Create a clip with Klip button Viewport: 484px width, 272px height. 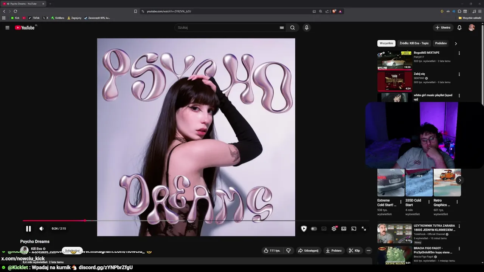354,250
